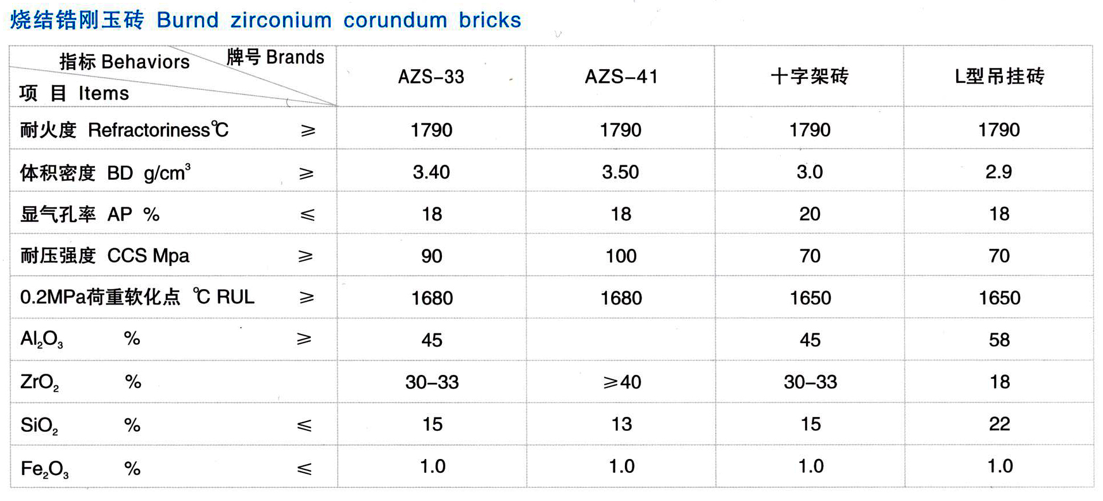Select the 耐火度 Refractoriness row label
Image resolution: width=1103 pixels, height=501 pixels.
pos(124,130)
